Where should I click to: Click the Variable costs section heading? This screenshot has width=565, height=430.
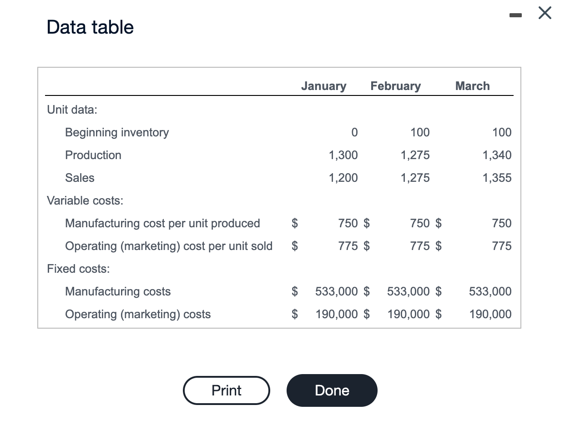[85, 200]
